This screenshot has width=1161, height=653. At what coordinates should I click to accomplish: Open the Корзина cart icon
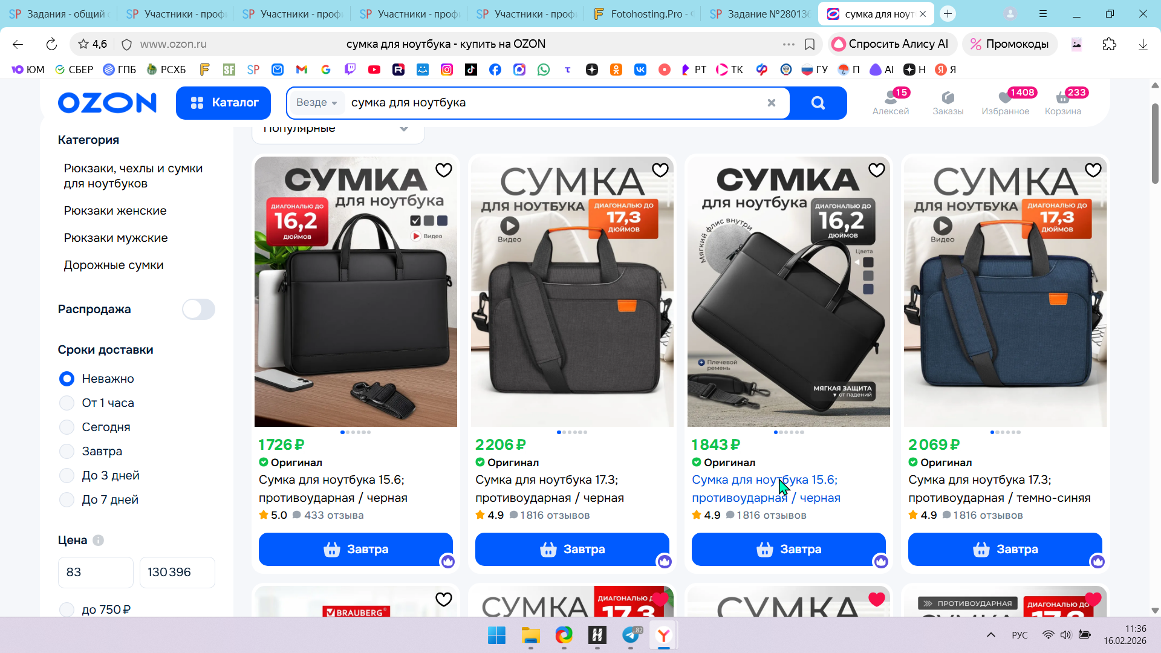[1063, 102]
